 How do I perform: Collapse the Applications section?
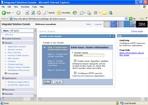pos(3,78)
